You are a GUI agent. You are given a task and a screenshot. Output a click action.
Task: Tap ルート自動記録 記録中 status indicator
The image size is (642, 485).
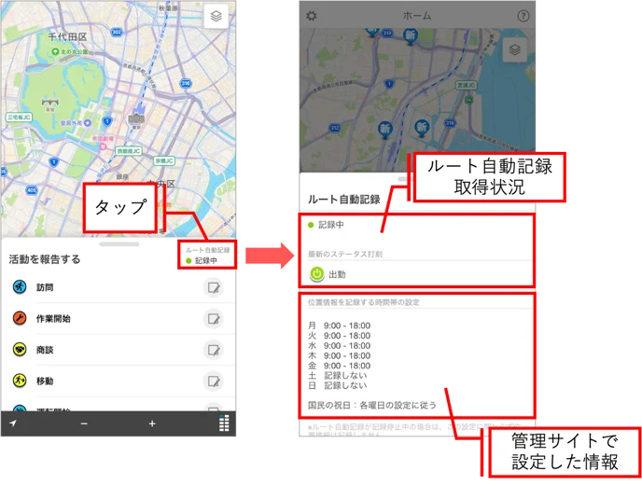(x=207, y=255)
